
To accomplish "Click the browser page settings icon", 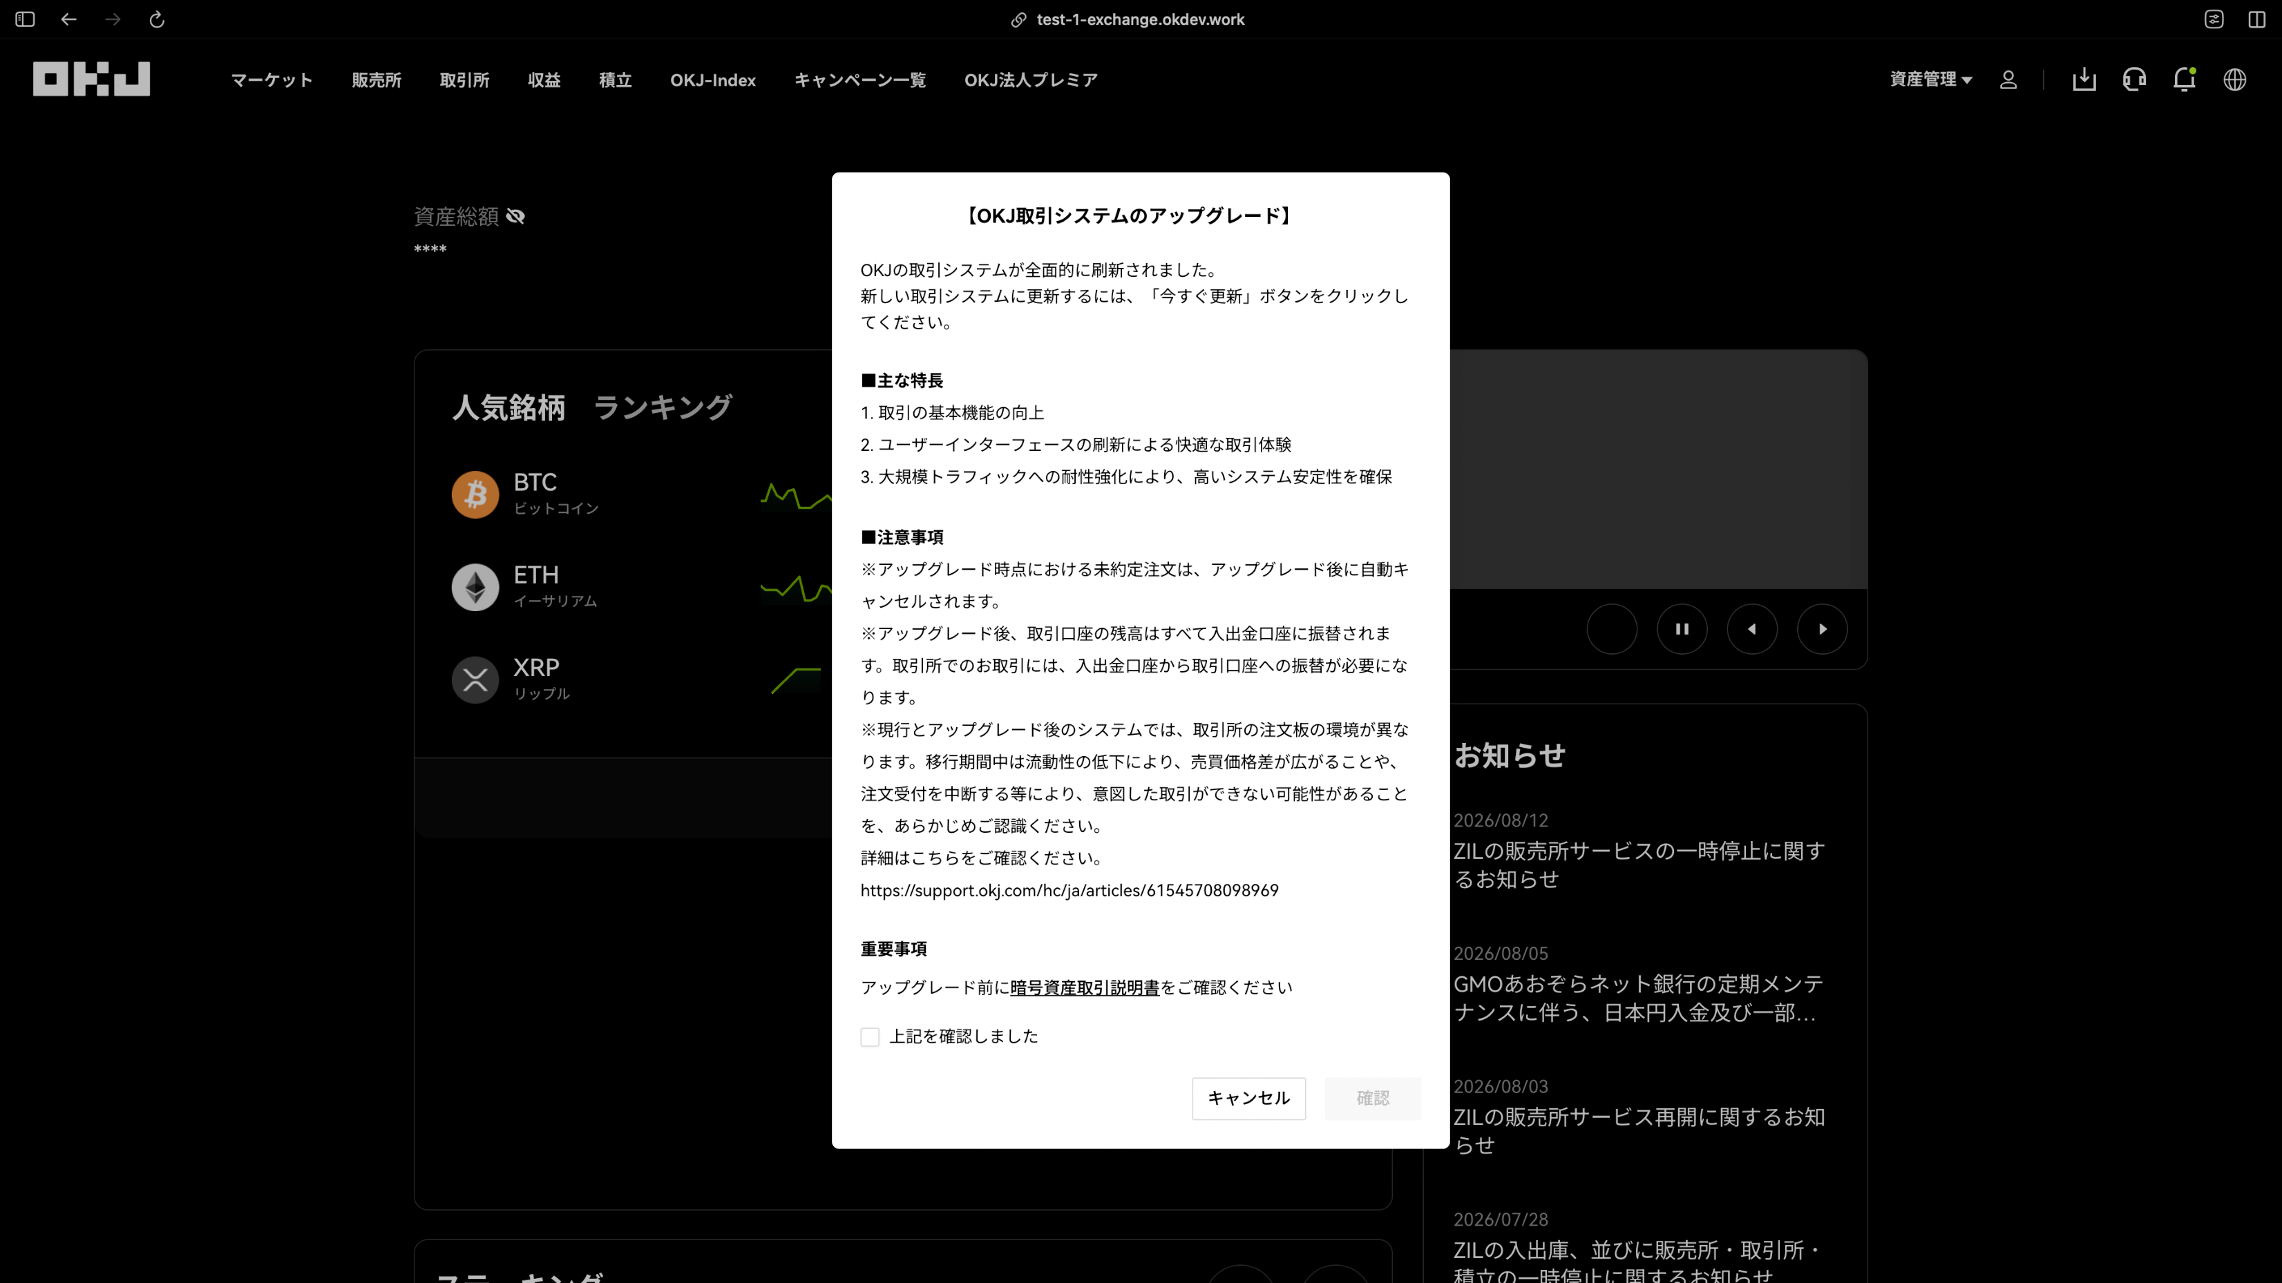I will click(x=2214, y=19).
